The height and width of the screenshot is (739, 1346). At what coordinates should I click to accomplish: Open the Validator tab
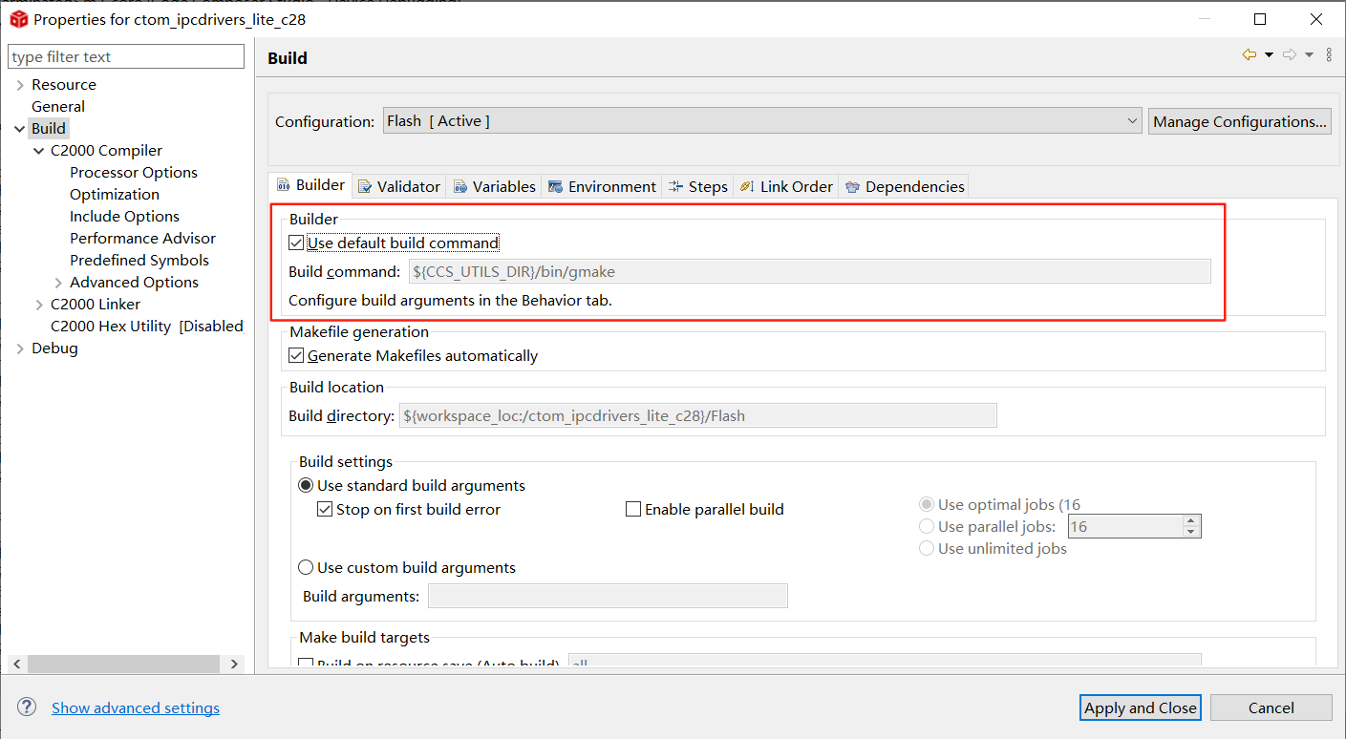point(398,186)
